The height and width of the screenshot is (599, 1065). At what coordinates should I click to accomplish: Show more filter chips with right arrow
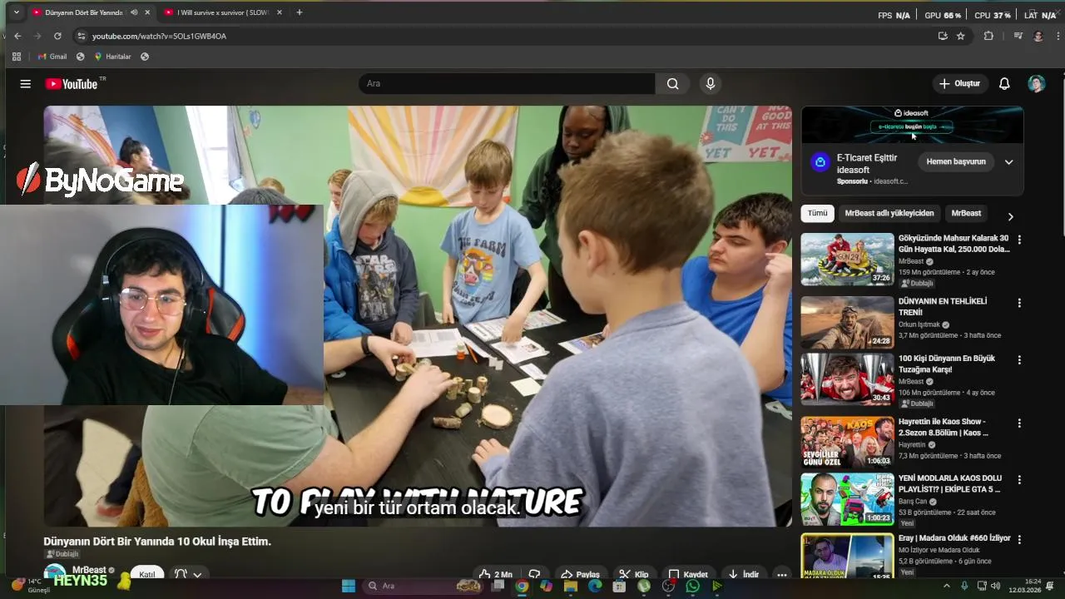tap(1011, 216)
